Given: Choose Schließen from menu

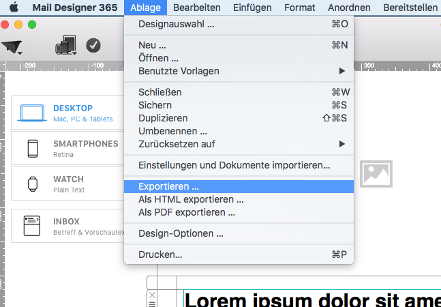Looking at the screenshot, I should click(239, 92).
